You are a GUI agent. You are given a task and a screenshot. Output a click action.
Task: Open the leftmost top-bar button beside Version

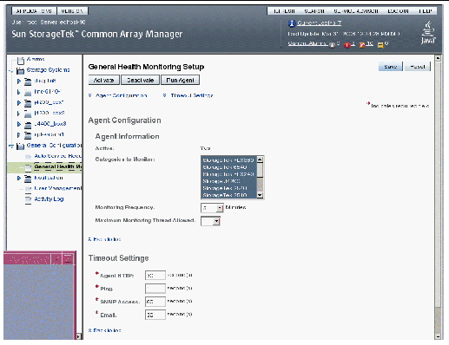coord(34,11)
